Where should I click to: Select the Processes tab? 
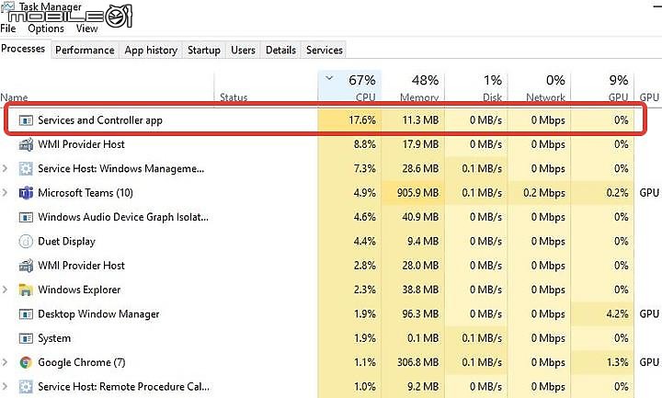pos(23,49)
